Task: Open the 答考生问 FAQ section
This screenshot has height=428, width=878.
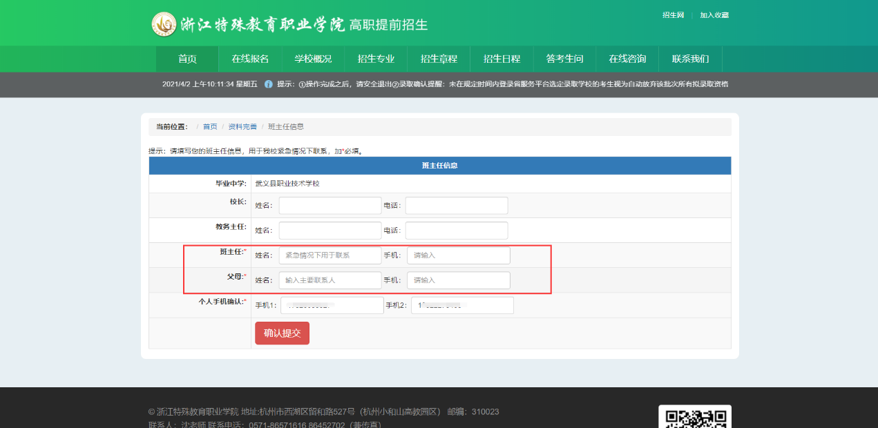Action: pos(565,59)
